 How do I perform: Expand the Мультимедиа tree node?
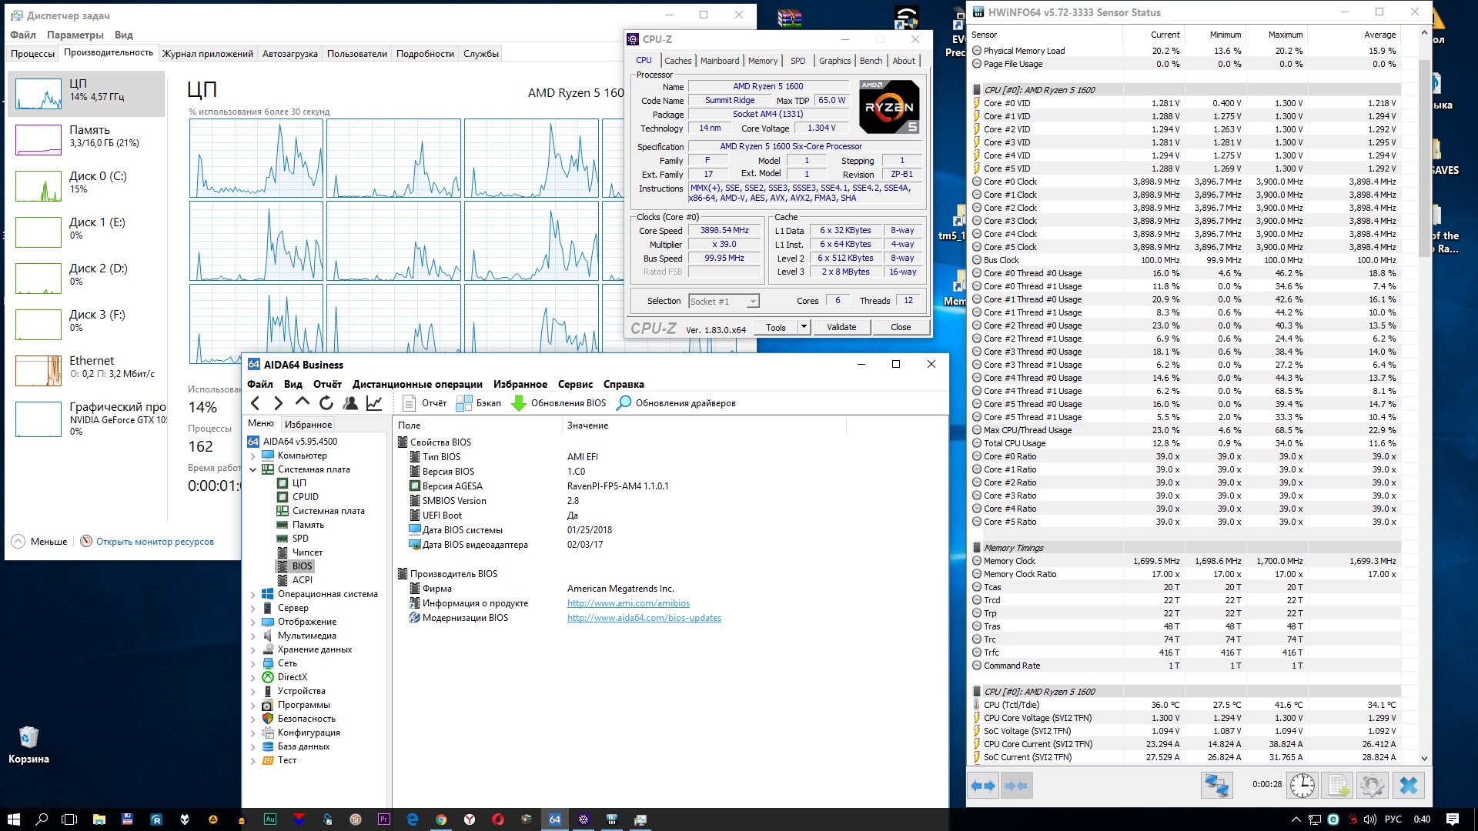click(252, 636)
